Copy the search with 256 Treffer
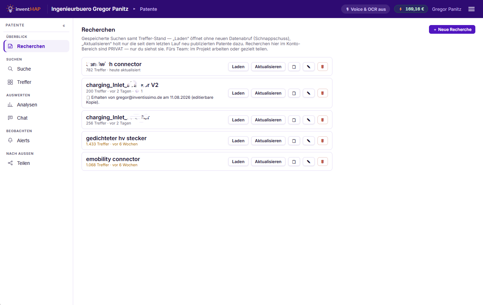 294,120
